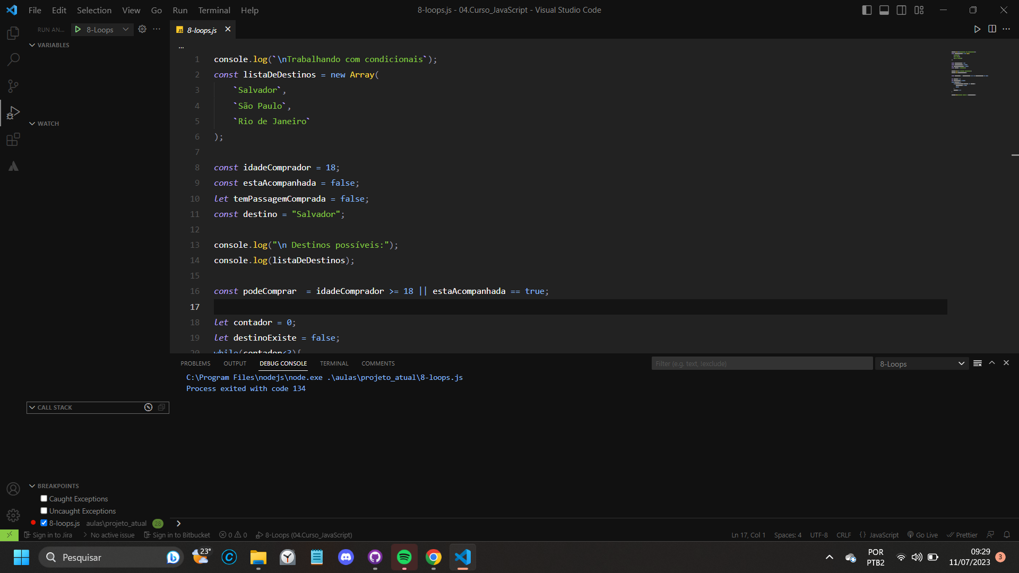Image resolution: width=1019 pixels, height=573 pixels.
Task: Switch to the Problems tab
Action: [x=195, y=363]
